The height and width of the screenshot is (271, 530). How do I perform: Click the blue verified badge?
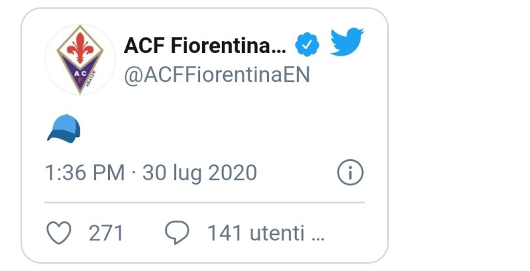308,45
